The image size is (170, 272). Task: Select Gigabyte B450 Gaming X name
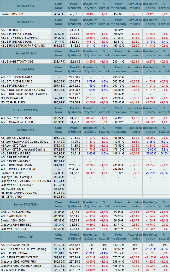16,177
